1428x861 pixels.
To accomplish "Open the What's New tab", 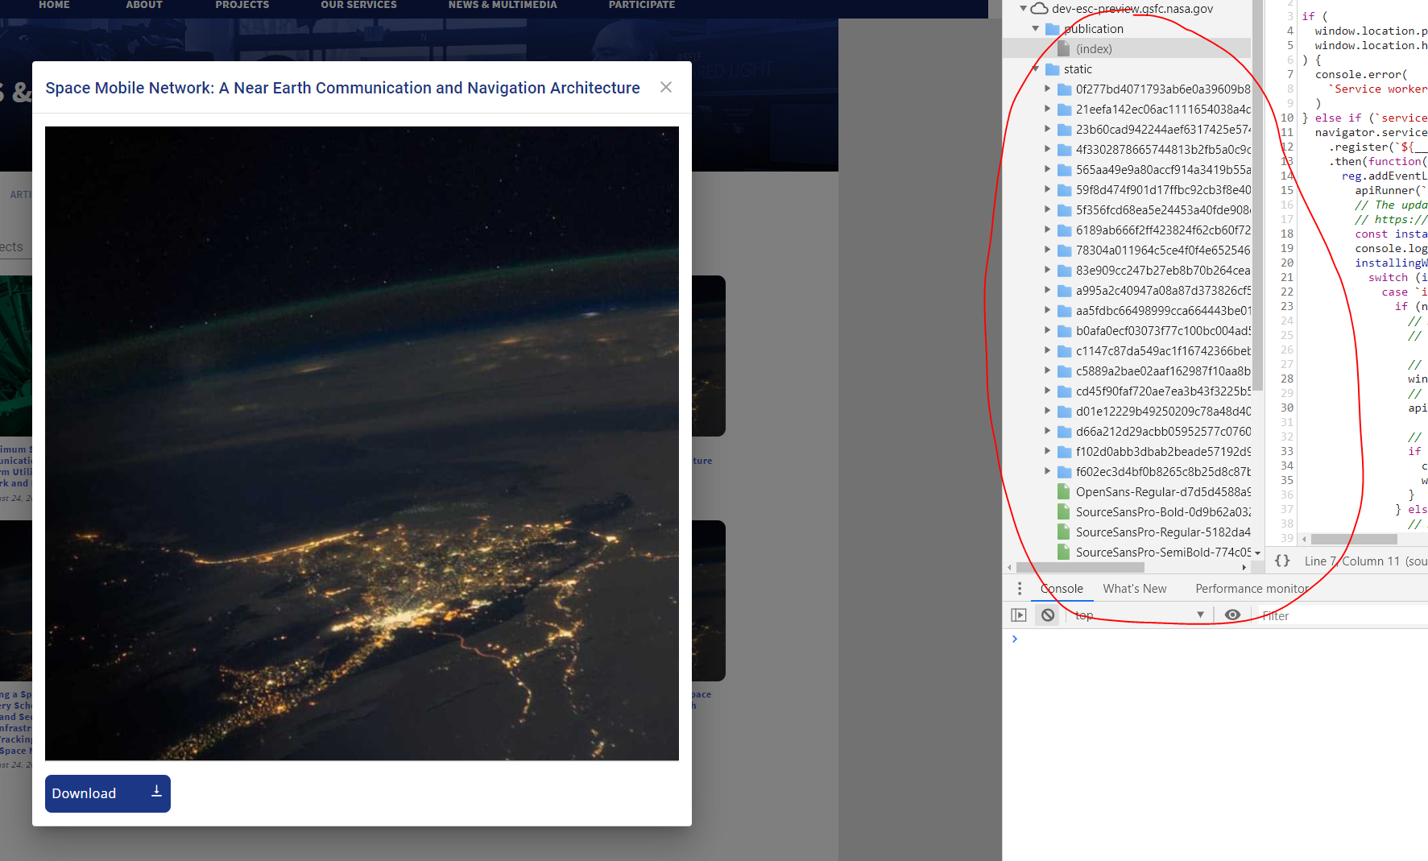I will coord(1134,588).
